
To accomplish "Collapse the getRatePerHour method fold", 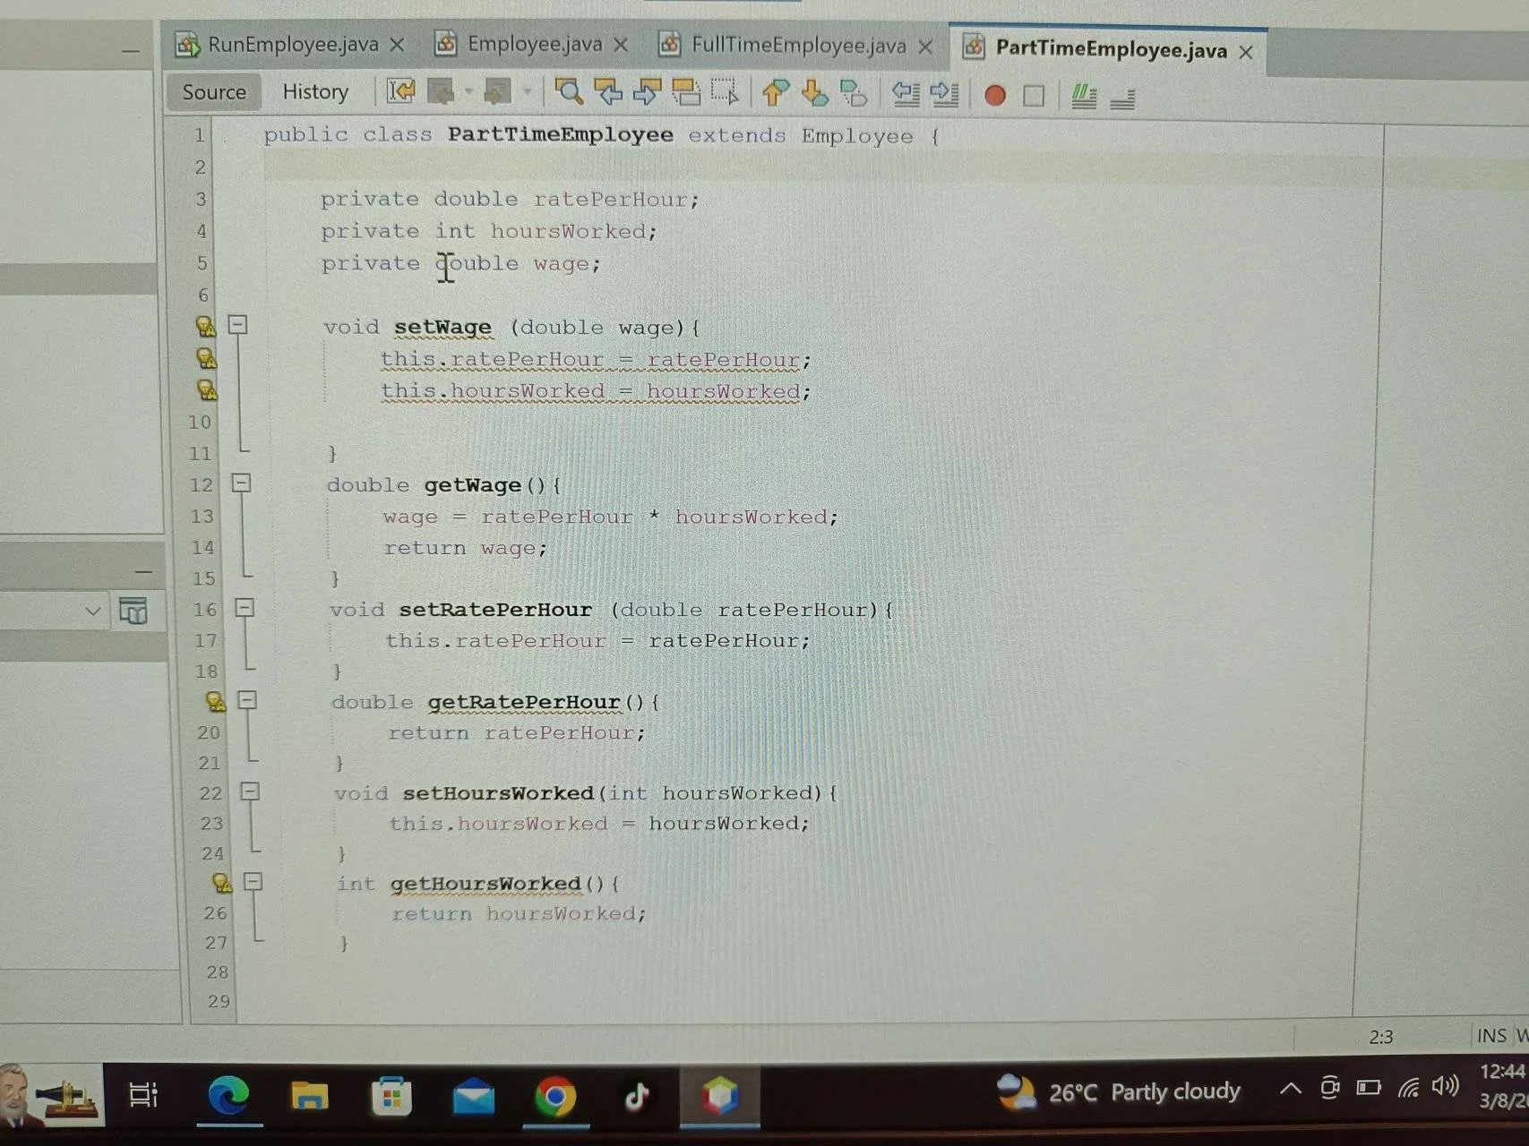I will tap(247, 700).
